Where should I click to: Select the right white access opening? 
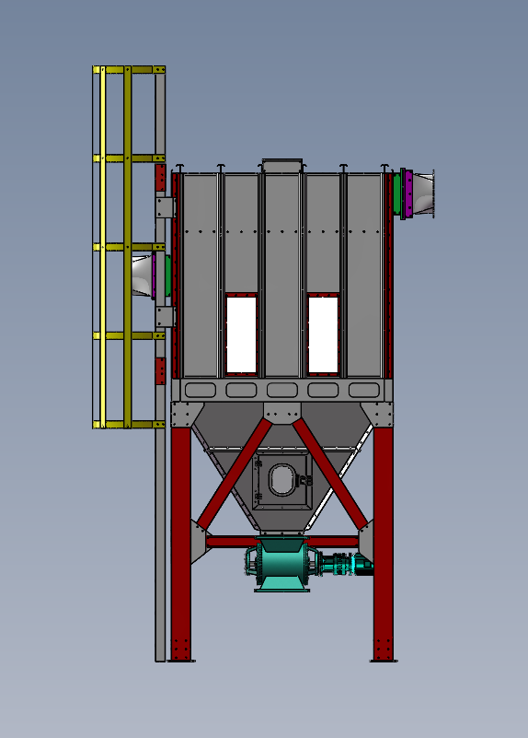pyautogui.click(x=323, y=334)
